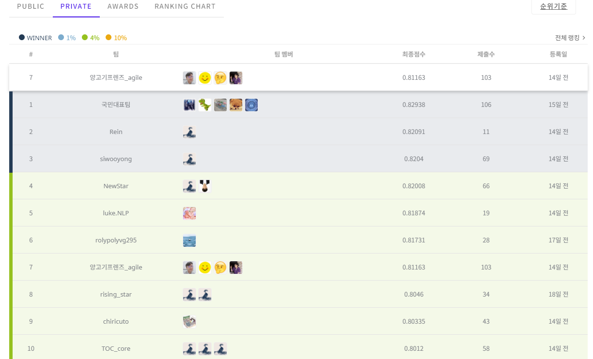Click the blue 1% legend dot
Image resolution: width=593 pixels, height=359 pixels.
coord(61,37)
